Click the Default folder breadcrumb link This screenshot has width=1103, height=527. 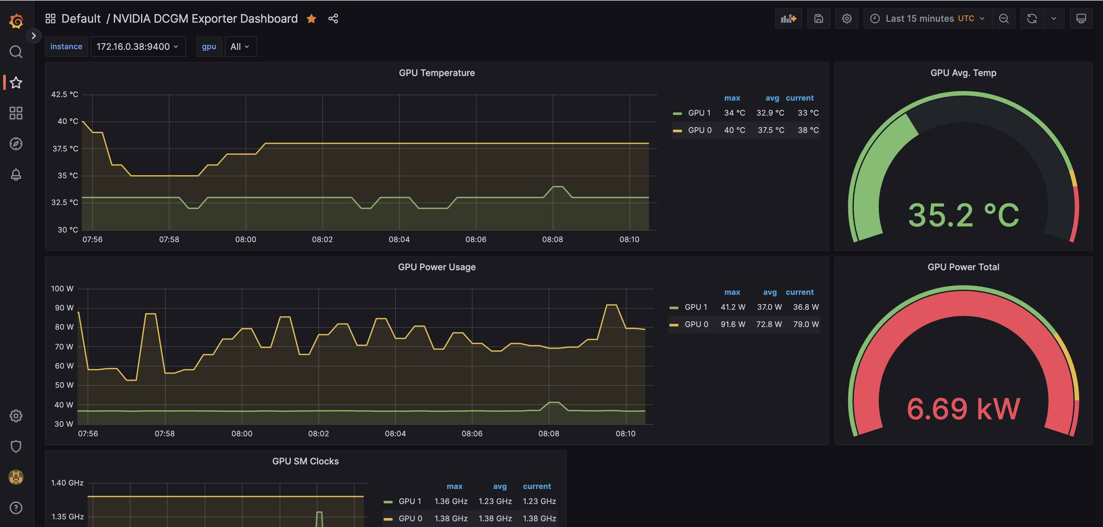[x=81, y=19]
